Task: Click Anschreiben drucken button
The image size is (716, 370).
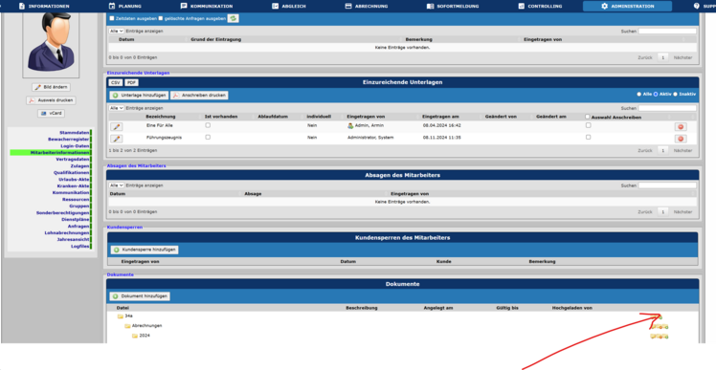Action: point(199,96)
